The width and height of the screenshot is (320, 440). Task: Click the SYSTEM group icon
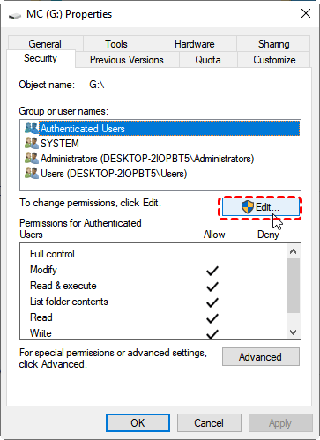(32, 143)
